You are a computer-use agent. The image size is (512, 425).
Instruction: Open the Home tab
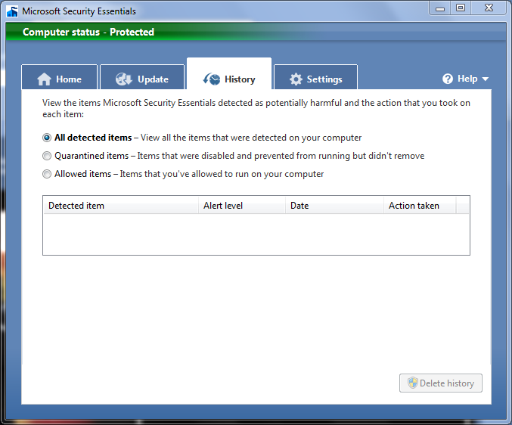pyautogui.click(x=60, y=77)
